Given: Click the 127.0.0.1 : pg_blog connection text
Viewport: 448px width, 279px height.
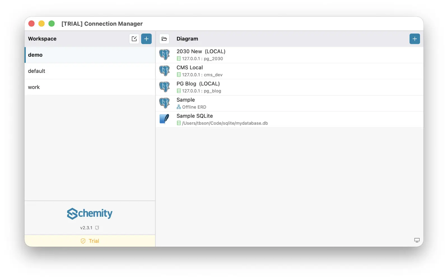Looking at the screenshot, I should point(202,91).
